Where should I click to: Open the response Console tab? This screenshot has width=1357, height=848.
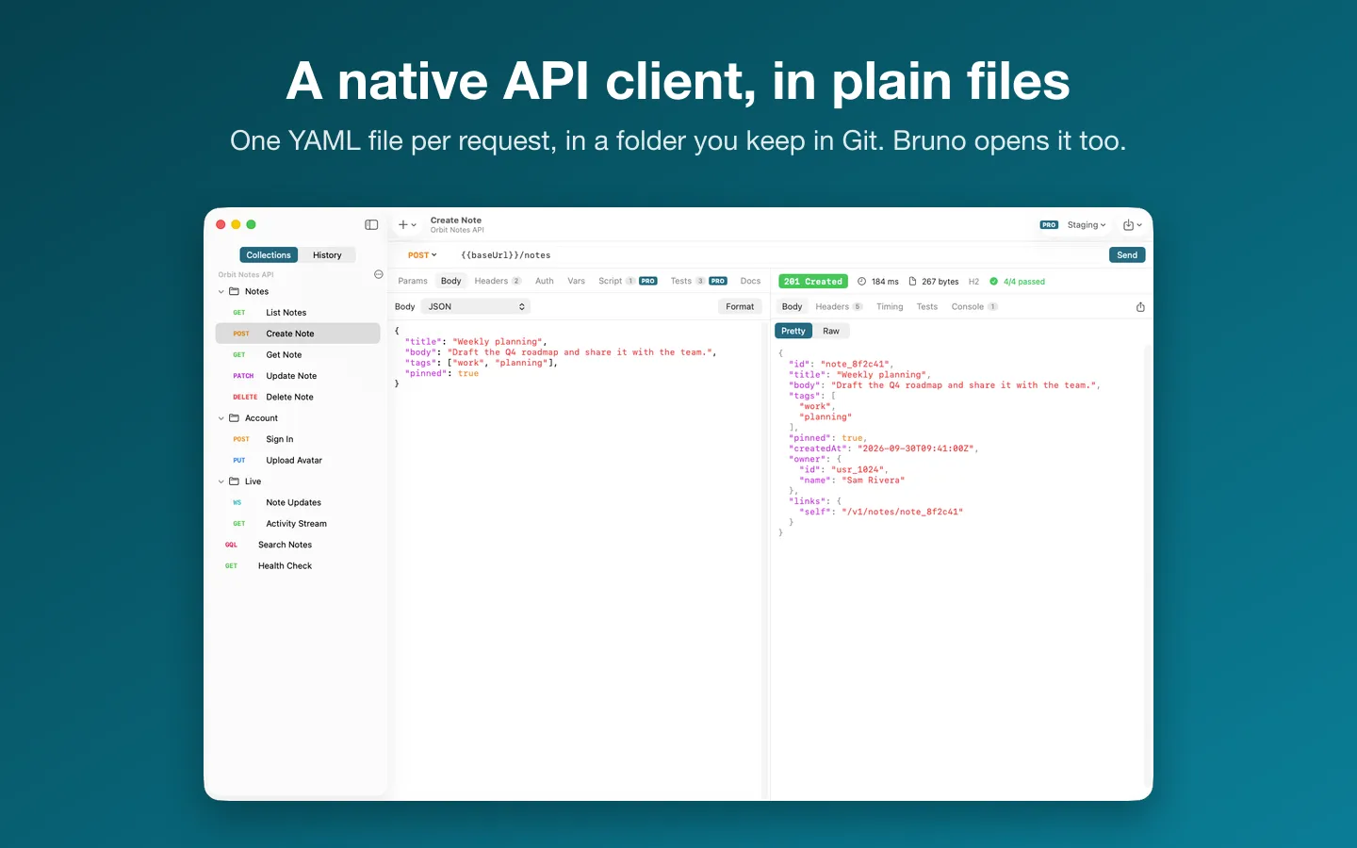coord(974,306)
